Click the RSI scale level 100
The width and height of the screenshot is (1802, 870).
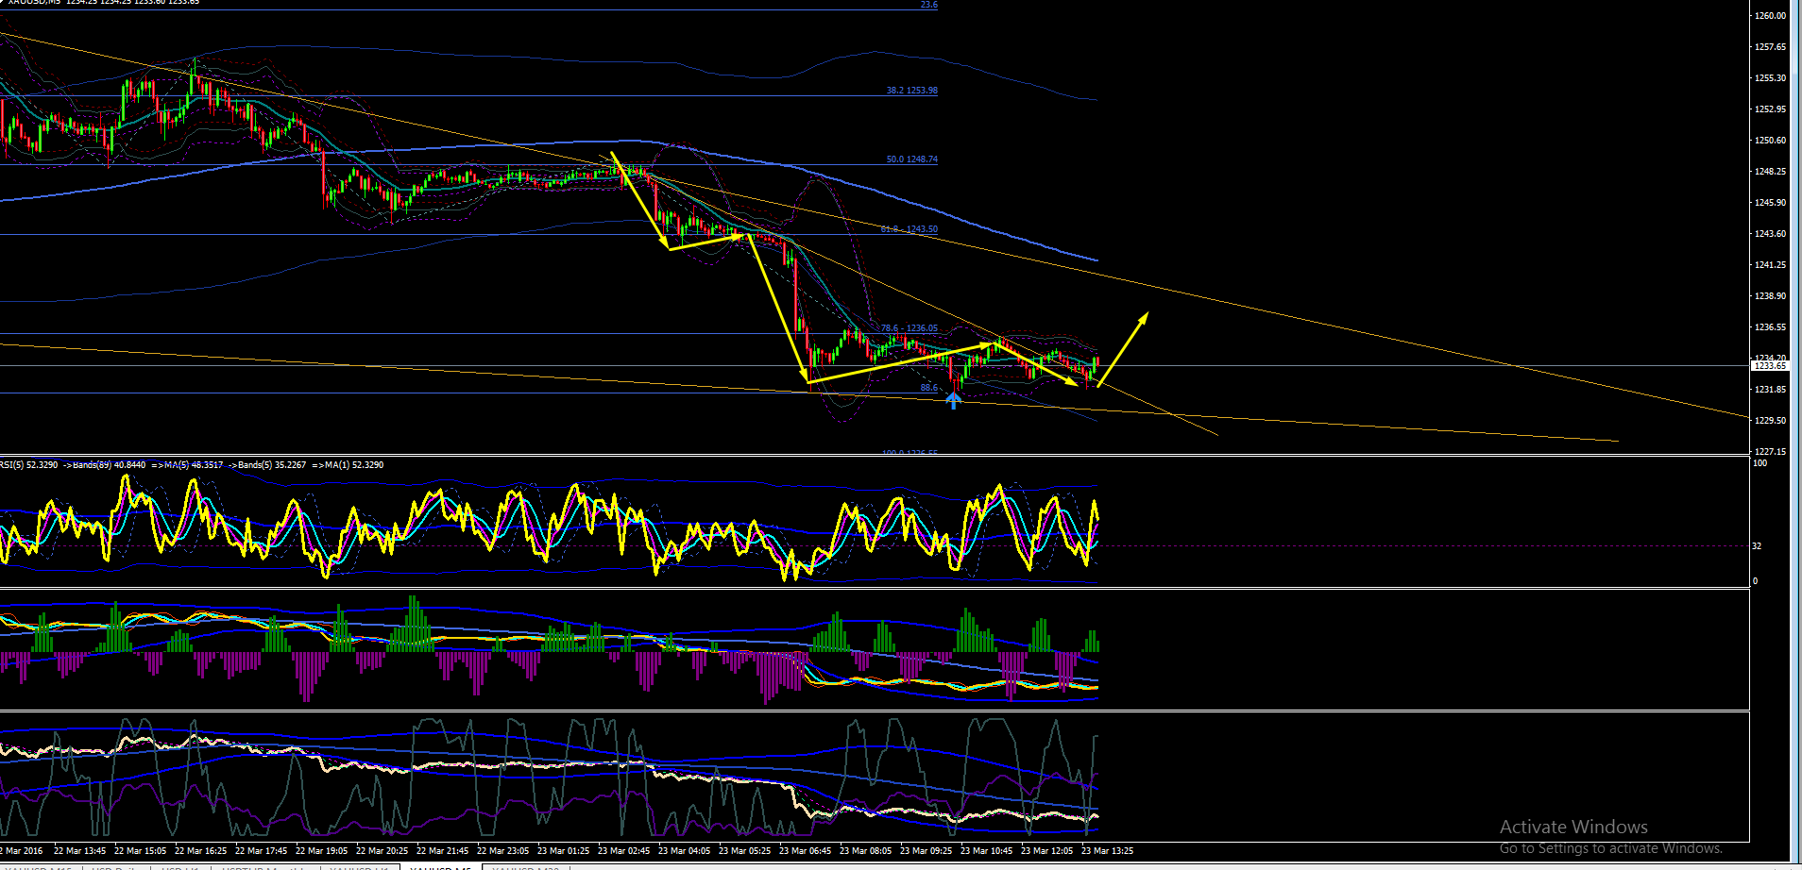point(1759,463)
